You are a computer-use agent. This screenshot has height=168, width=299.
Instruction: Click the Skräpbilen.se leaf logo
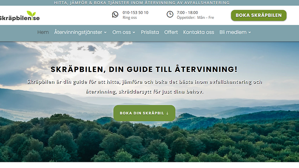(x=20, y=16)
